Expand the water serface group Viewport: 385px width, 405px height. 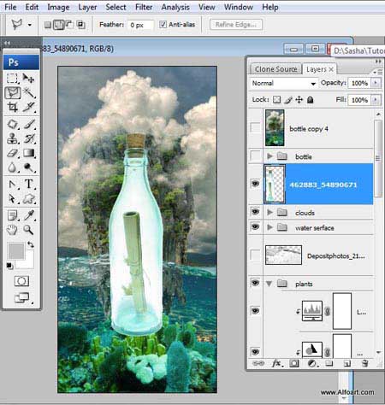(x=269, y=227)
